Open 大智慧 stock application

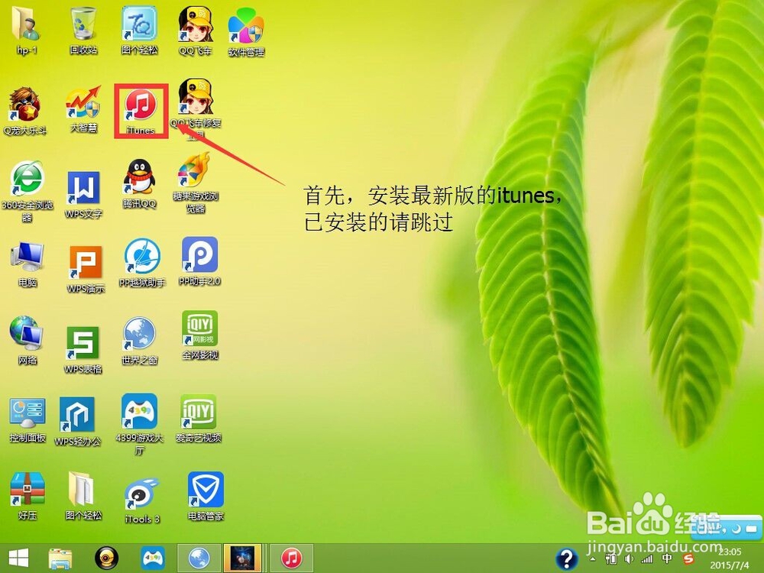84,109
